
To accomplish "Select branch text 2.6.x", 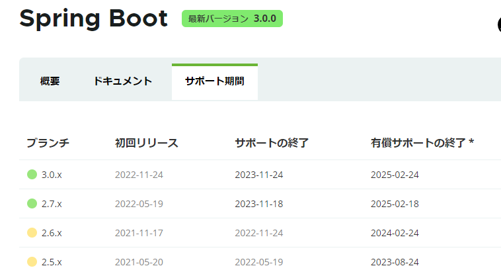I will coord(52,233).
